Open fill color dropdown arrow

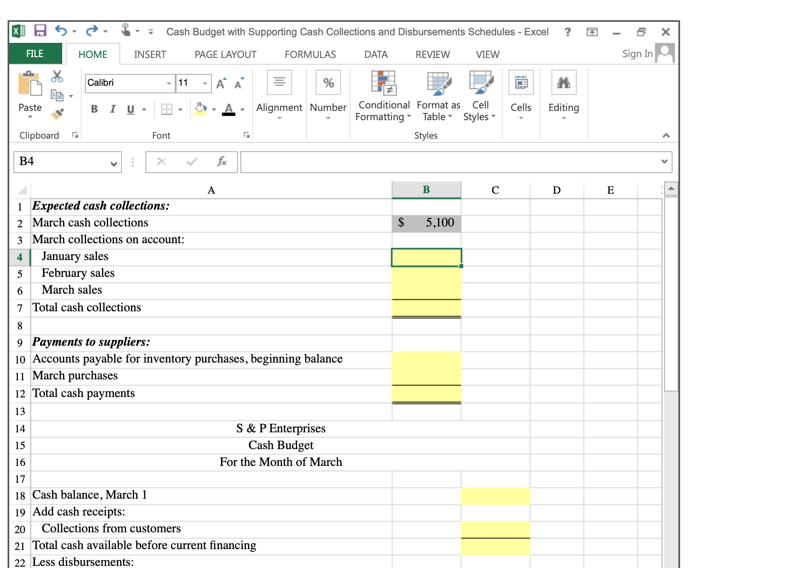click(214, 110)
